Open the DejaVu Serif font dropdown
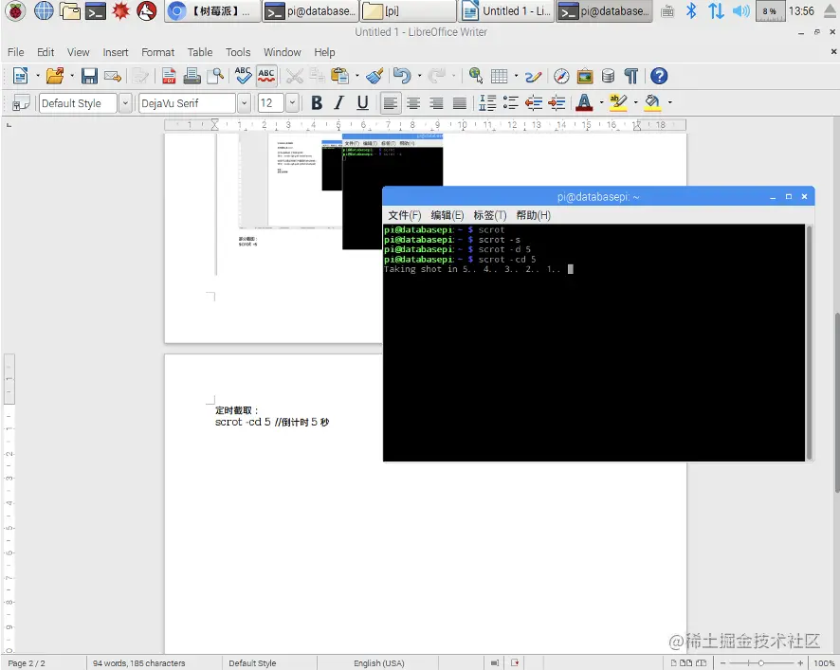Viewport: 840px width, 670px height. click(x=244, y=103)
